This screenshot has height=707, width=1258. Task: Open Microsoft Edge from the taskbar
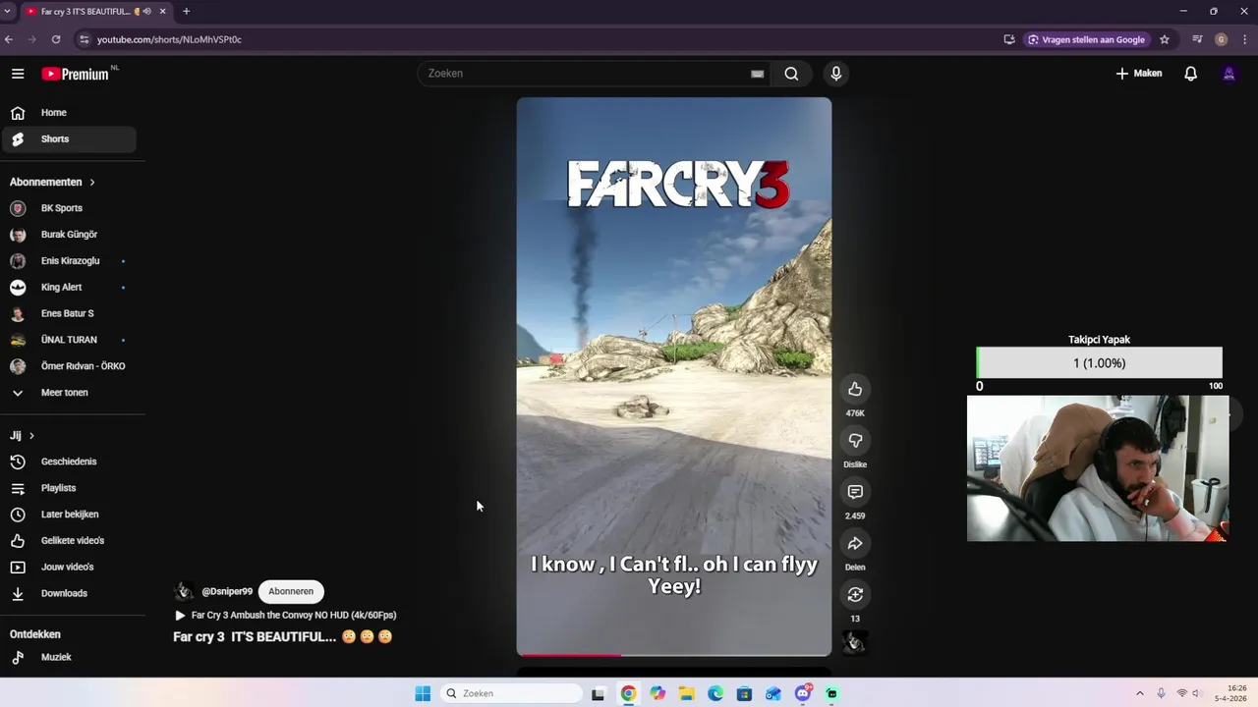[x=715, y=693]
